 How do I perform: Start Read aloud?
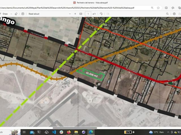[x=34, y=14]
